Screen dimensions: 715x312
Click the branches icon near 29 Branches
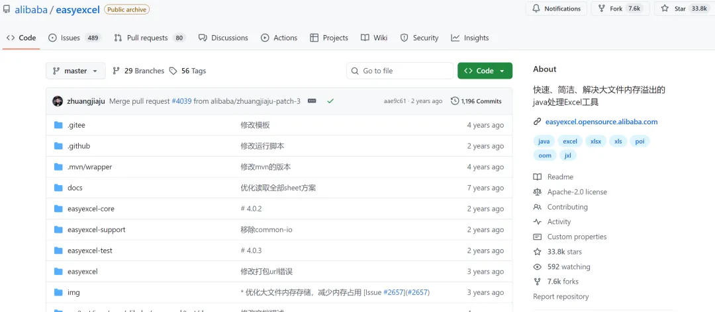point(117,71)
